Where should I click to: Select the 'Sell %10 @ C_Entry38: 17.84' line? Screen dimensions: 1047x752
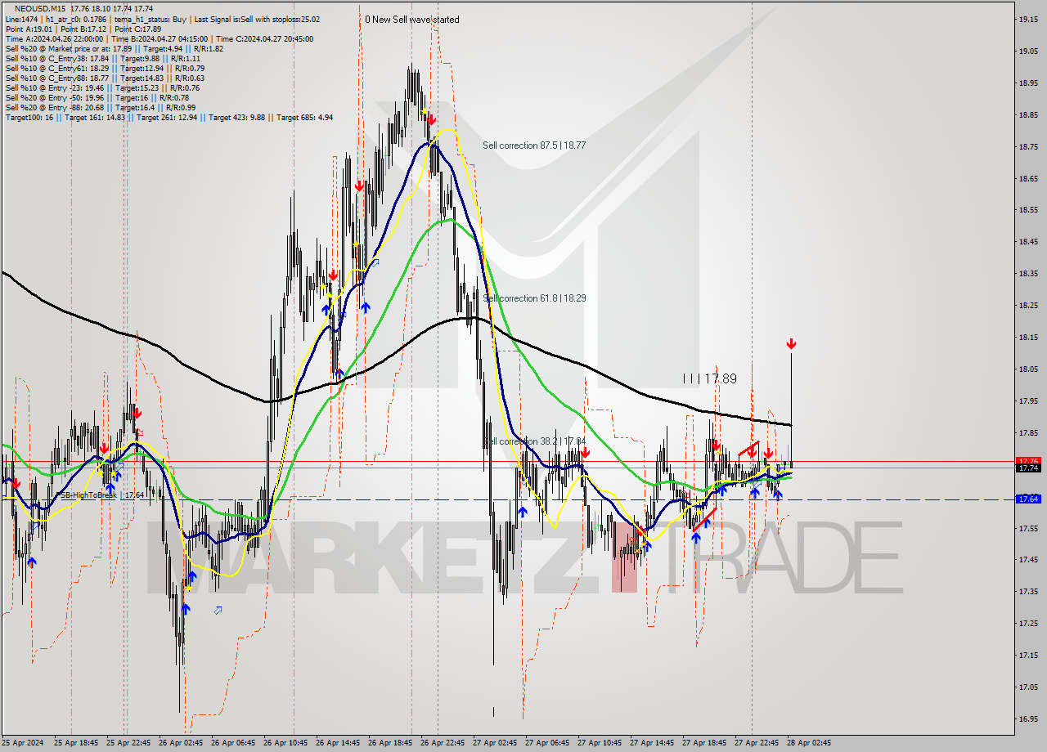tap(102, 58)
